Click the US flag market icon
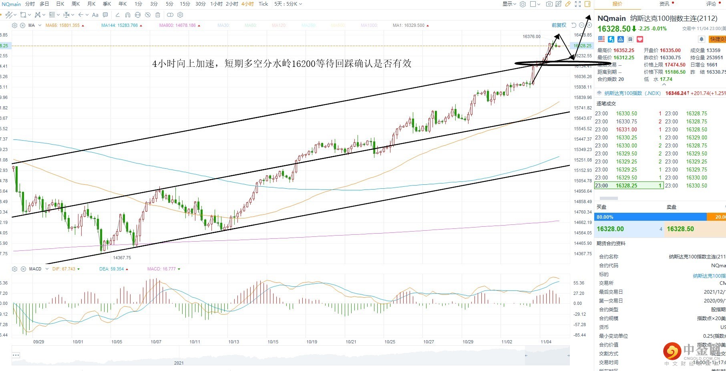 coord(601,39)
